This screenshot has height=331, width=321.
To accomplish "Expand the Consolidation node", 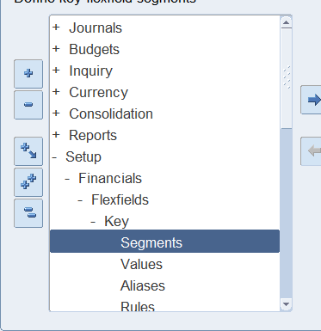I will click(x=56, y=113).
